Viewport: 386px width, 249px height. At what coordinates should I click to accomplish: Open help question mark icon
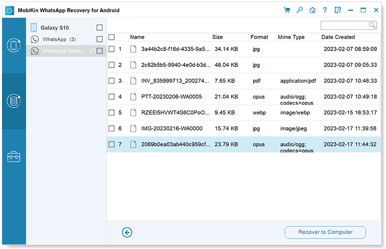[x=325, y=10]
